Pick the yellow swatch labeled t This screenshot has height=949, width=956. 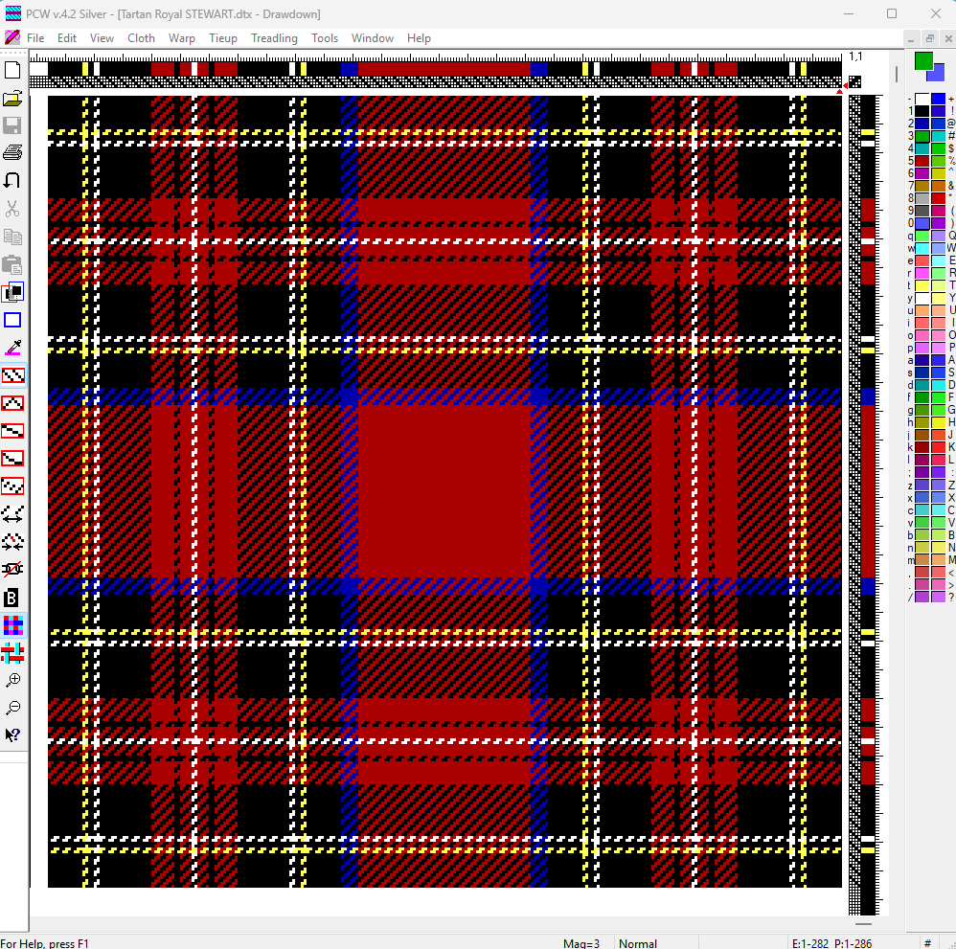coord(922,285)
